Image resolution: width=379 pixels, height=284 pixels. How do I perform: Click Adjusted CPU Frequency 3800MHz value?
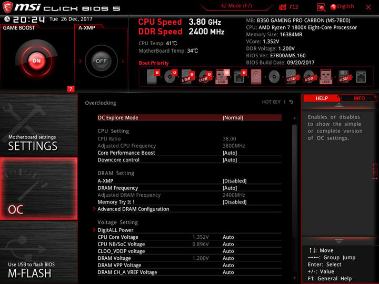pyautogui.click(x=234, y=146)
